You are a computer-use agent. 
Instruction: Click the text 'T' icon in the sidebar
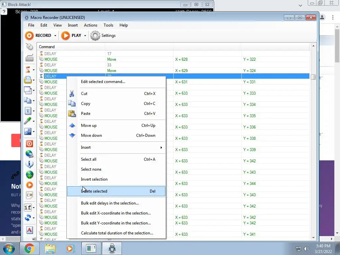coord(28,111)
